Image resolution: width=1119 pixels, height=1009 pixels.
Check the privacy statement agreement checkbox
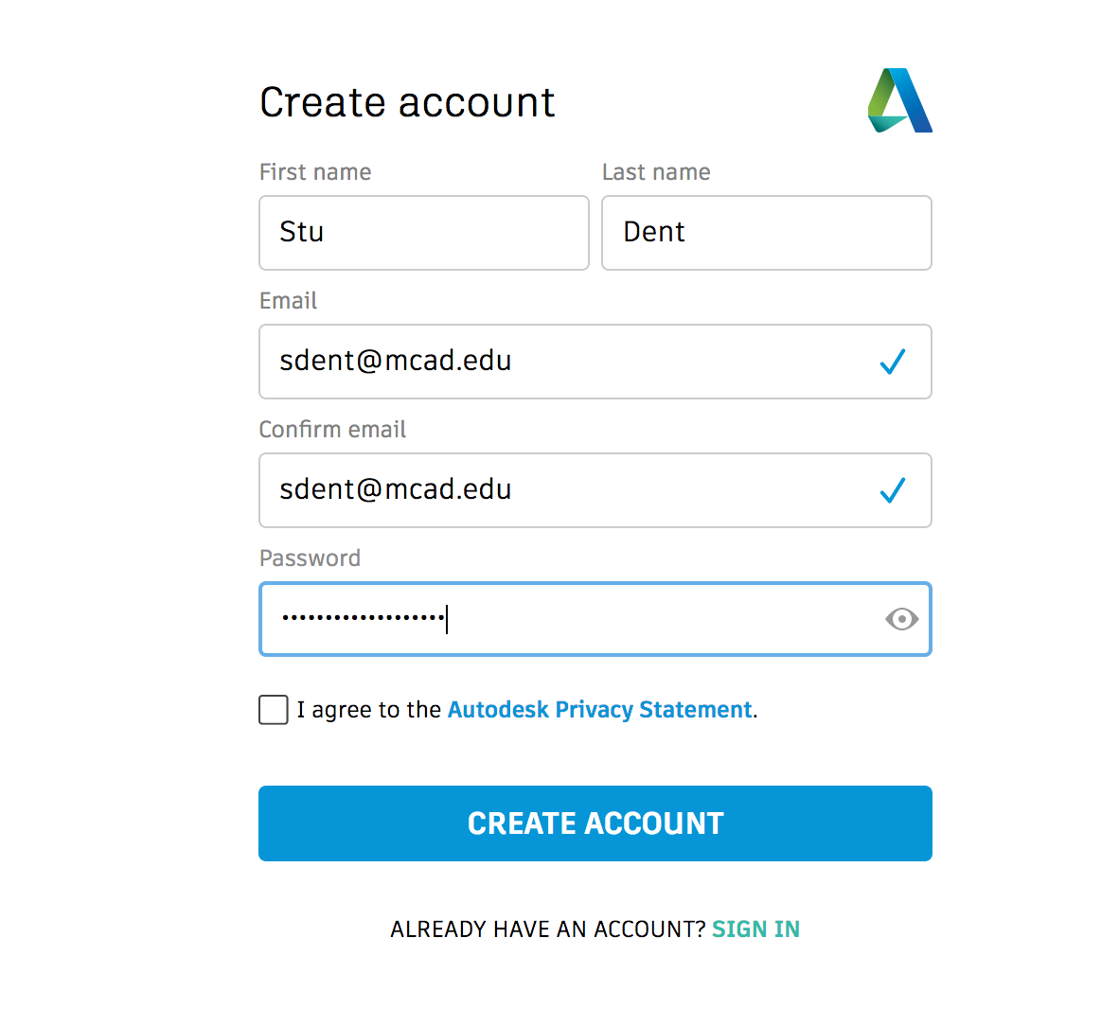pyautogui.click(x=274, y=709)
